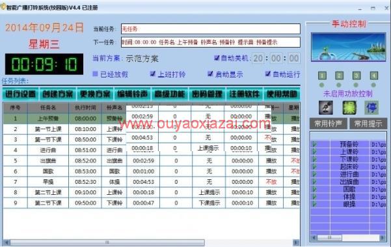Play the 上课铃 ring using its arrow icon

coord(314,152)
